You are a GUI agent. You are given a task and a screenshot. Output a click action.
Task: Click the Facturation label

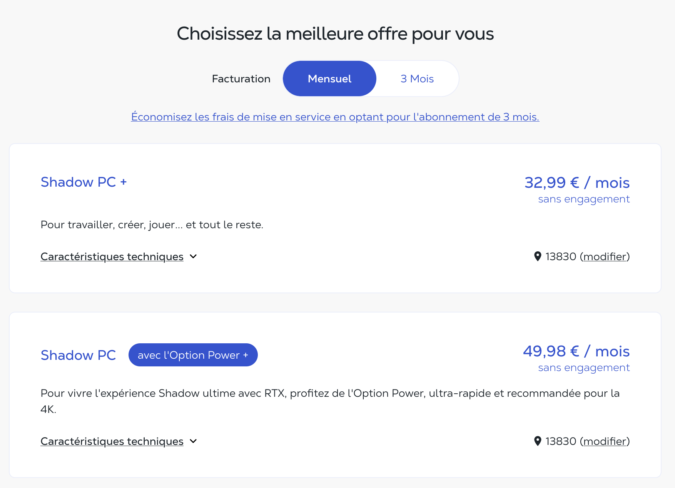click(241, 79)
